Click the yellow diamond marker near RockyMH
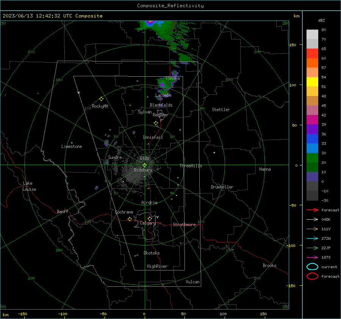This screenshot has width=341, height=319. (101, 99)
